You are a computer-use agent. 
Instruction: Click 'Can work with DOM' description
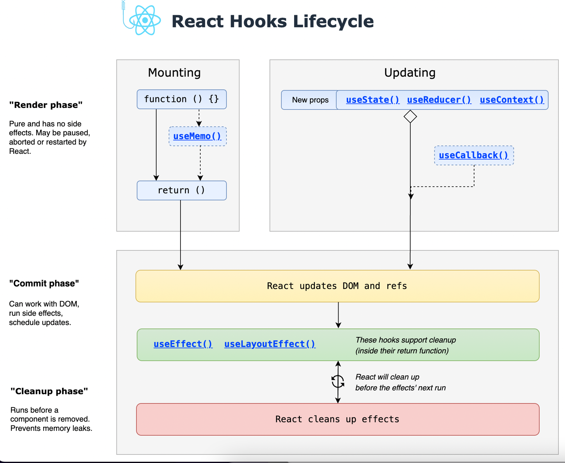tap(44, 313)
